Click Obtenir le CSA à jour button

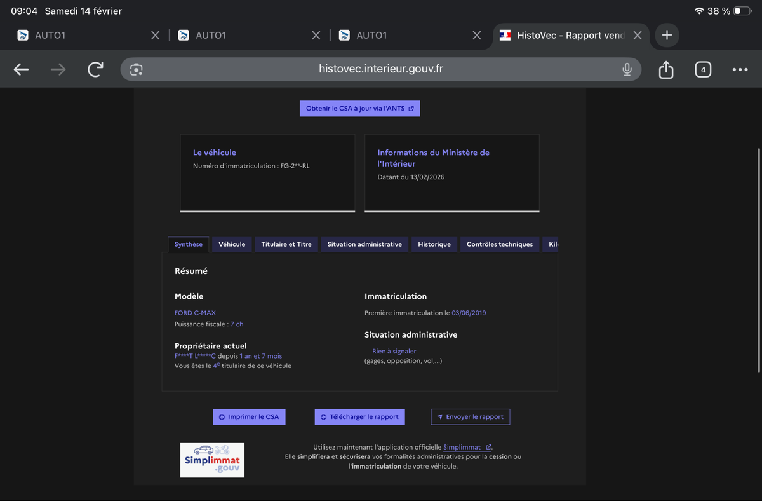tap(359, 109)
